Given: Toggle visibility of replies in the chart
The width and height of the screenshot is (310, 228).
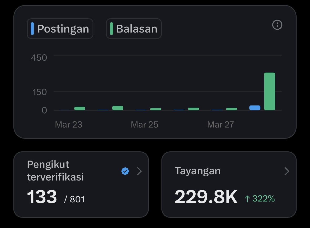Looking at the screenshot, I should (x=134, y=29).
